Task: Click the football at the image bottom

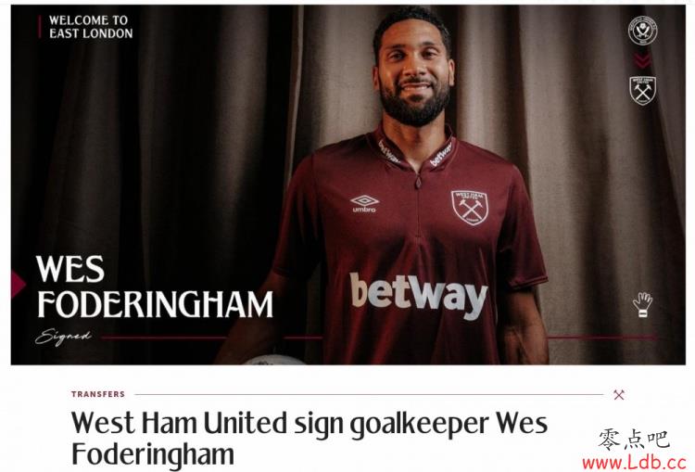Action: 274,360
